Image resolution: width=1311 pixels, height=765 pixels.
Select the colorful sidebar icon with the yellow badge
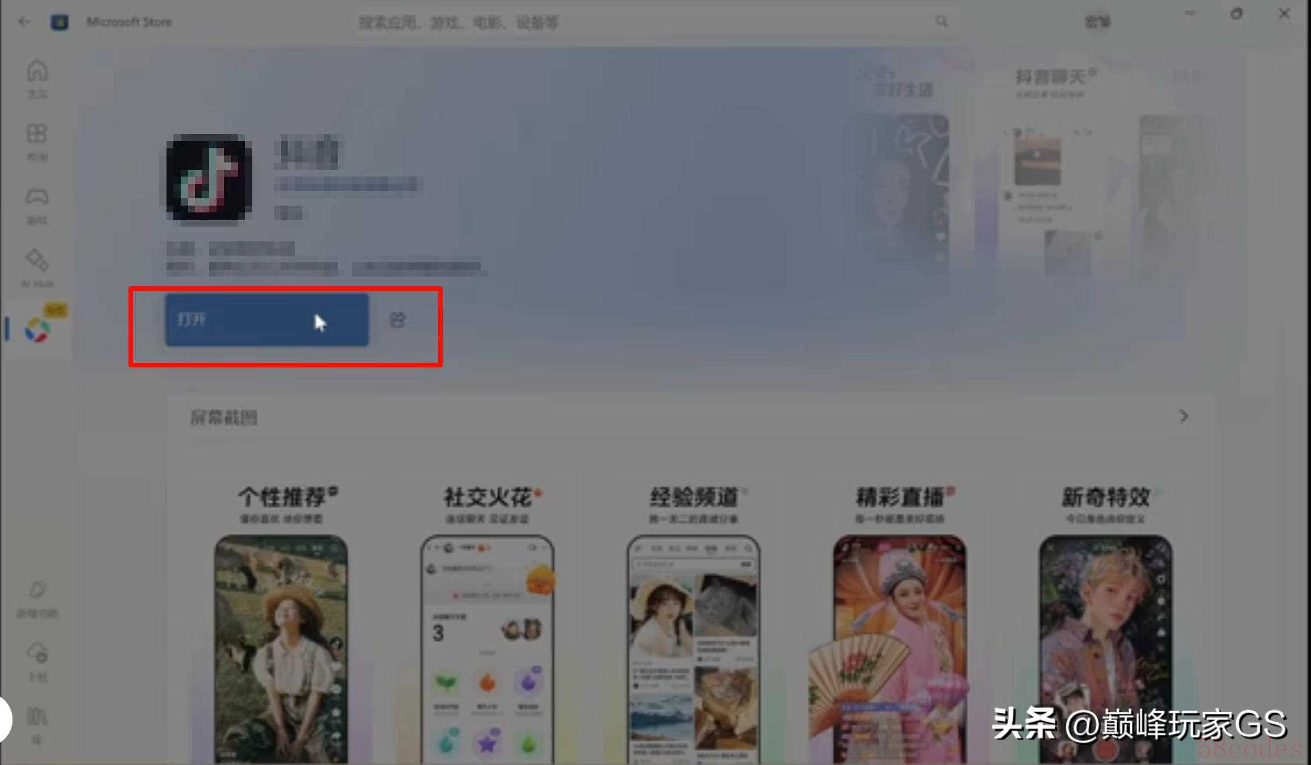tap(38, 329)
